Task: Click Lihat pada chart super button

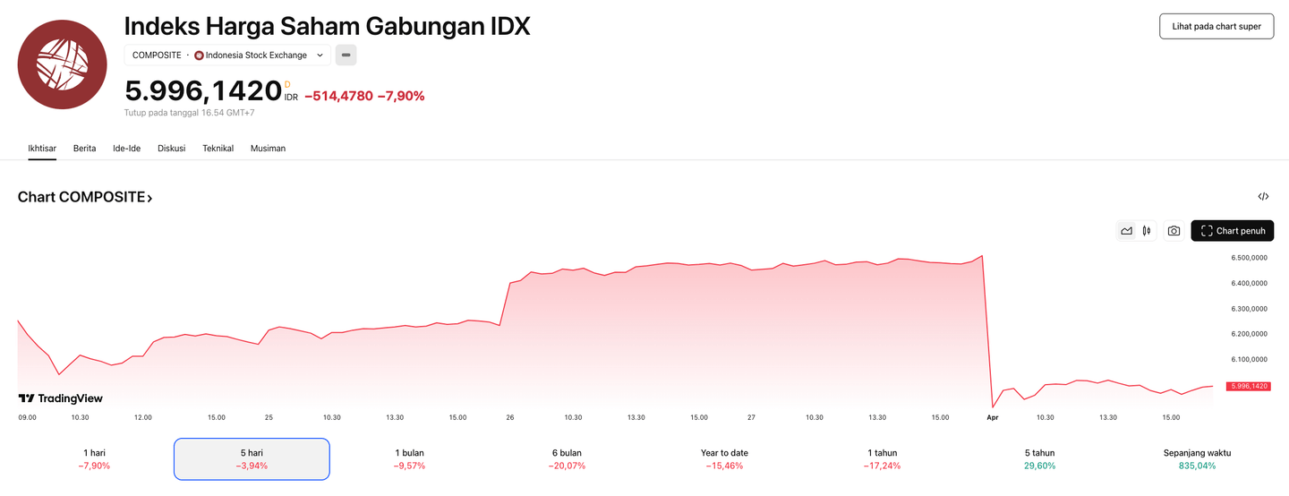Action: click(1216, 26)
